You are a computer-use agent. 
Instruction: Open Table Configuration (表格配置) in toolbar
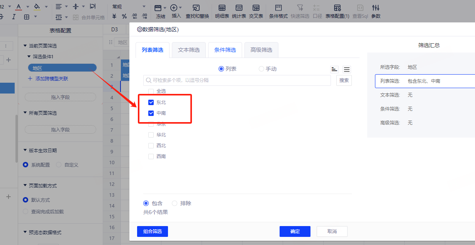click(337, 11)
